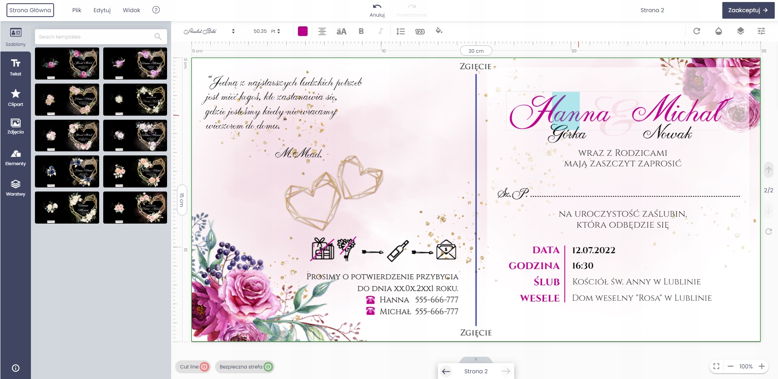This screenshot has width=778, height=379.
Task: Open the text alignment options
Action: point(322,31)
